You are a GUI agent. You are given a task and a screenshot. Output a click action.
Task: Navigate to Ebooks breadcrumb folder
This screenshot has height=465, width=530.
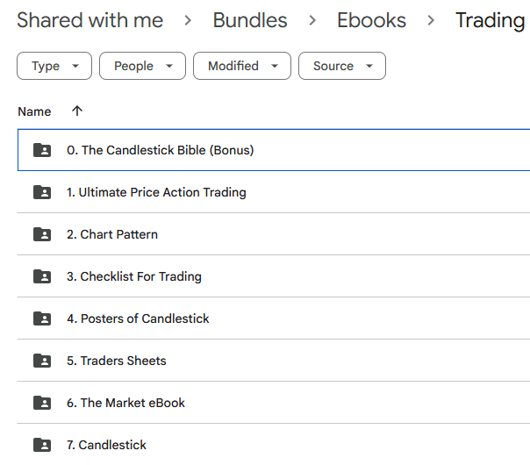[x=372, y=20]
